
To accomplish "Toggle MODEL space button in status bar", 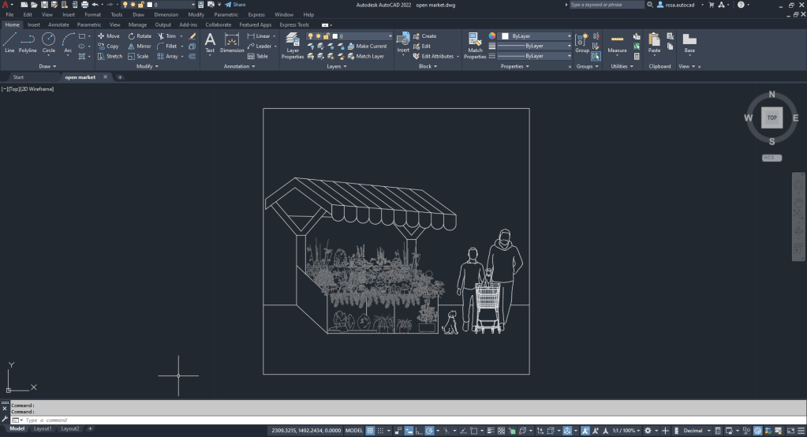I will click(x=354, y=431).
